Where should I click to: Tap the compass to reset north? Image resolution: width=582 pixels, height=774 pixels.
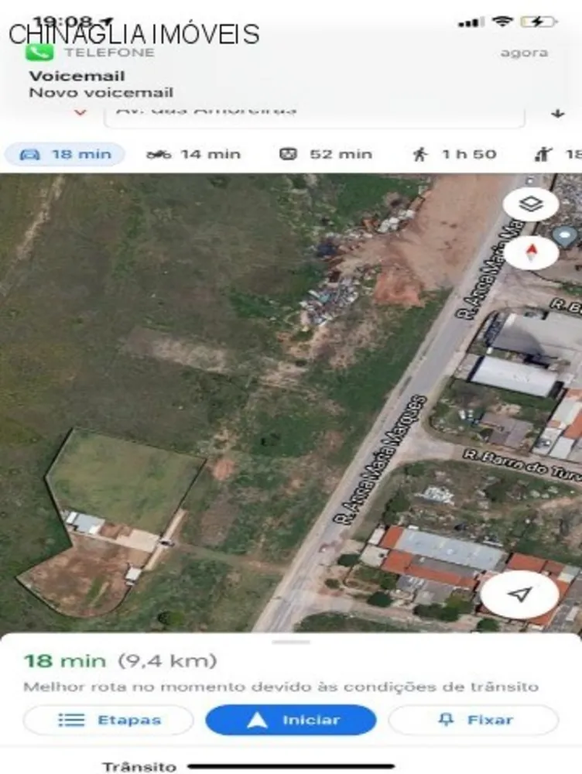click(531, 252)
